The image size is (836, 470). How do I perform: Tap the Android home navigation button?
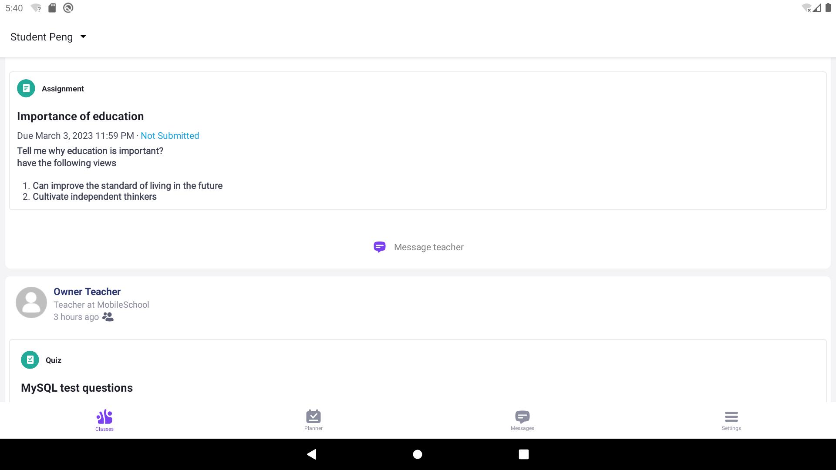(x=418, y=454)
